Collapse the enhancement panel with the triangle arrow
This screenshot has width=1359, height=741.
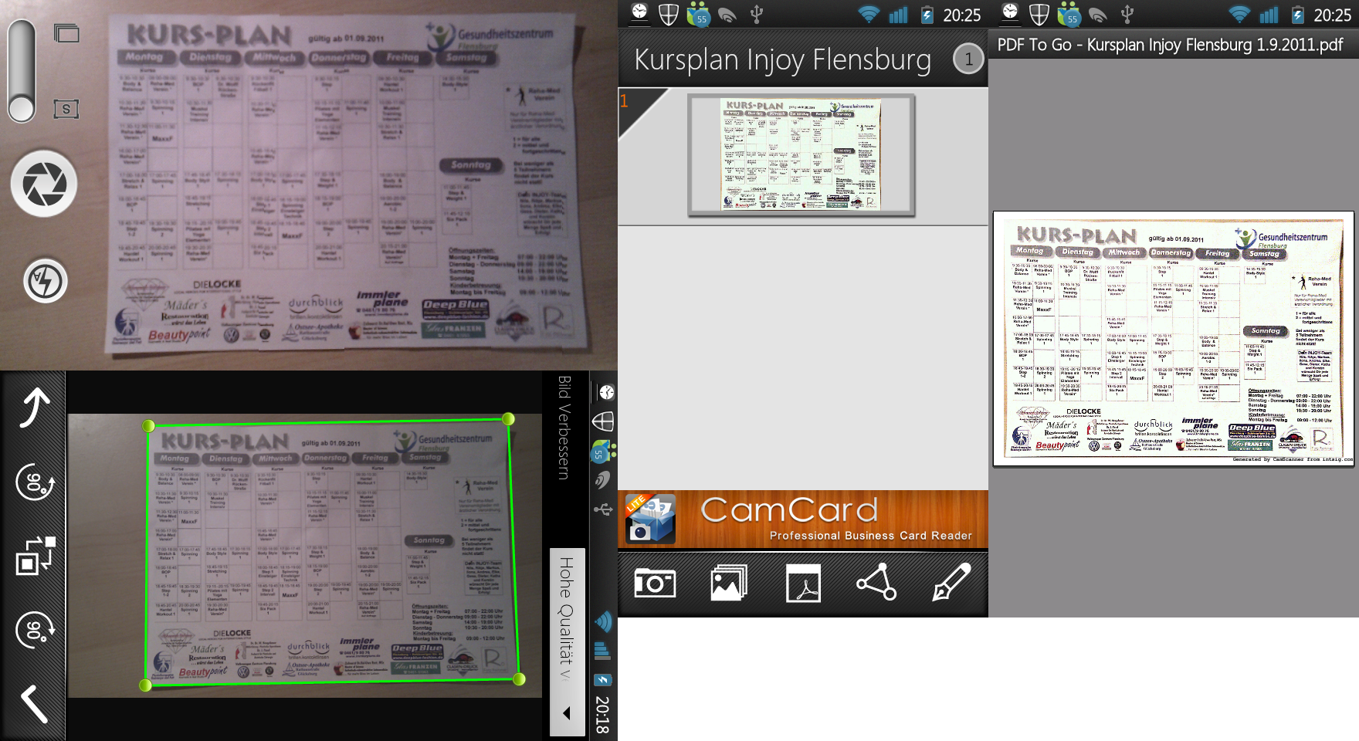[x=567, y=713]
